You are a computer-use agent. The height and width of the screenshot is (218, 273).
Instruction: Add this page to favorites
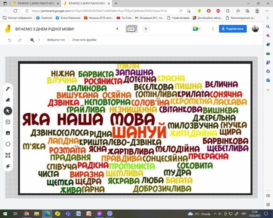(188, 11)
